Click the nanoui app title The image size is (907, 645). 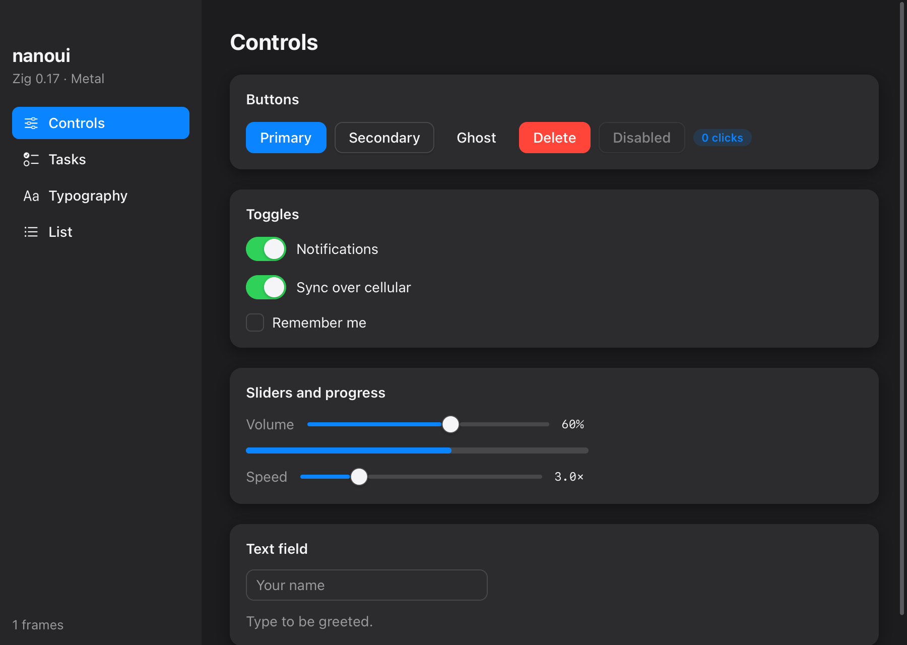coord(41,55)
